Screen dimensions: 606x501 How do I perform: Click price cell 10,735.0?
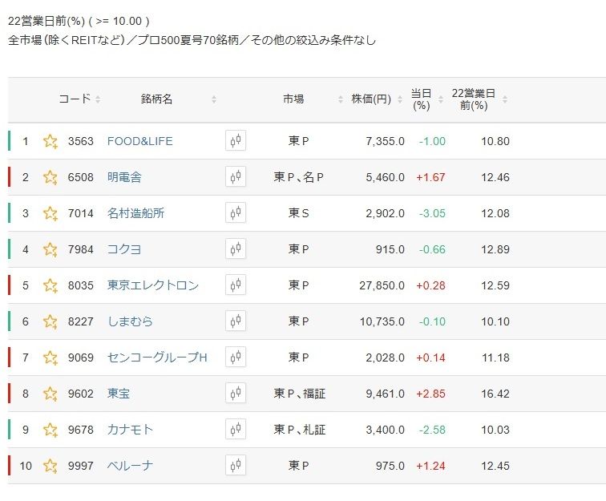382,321
